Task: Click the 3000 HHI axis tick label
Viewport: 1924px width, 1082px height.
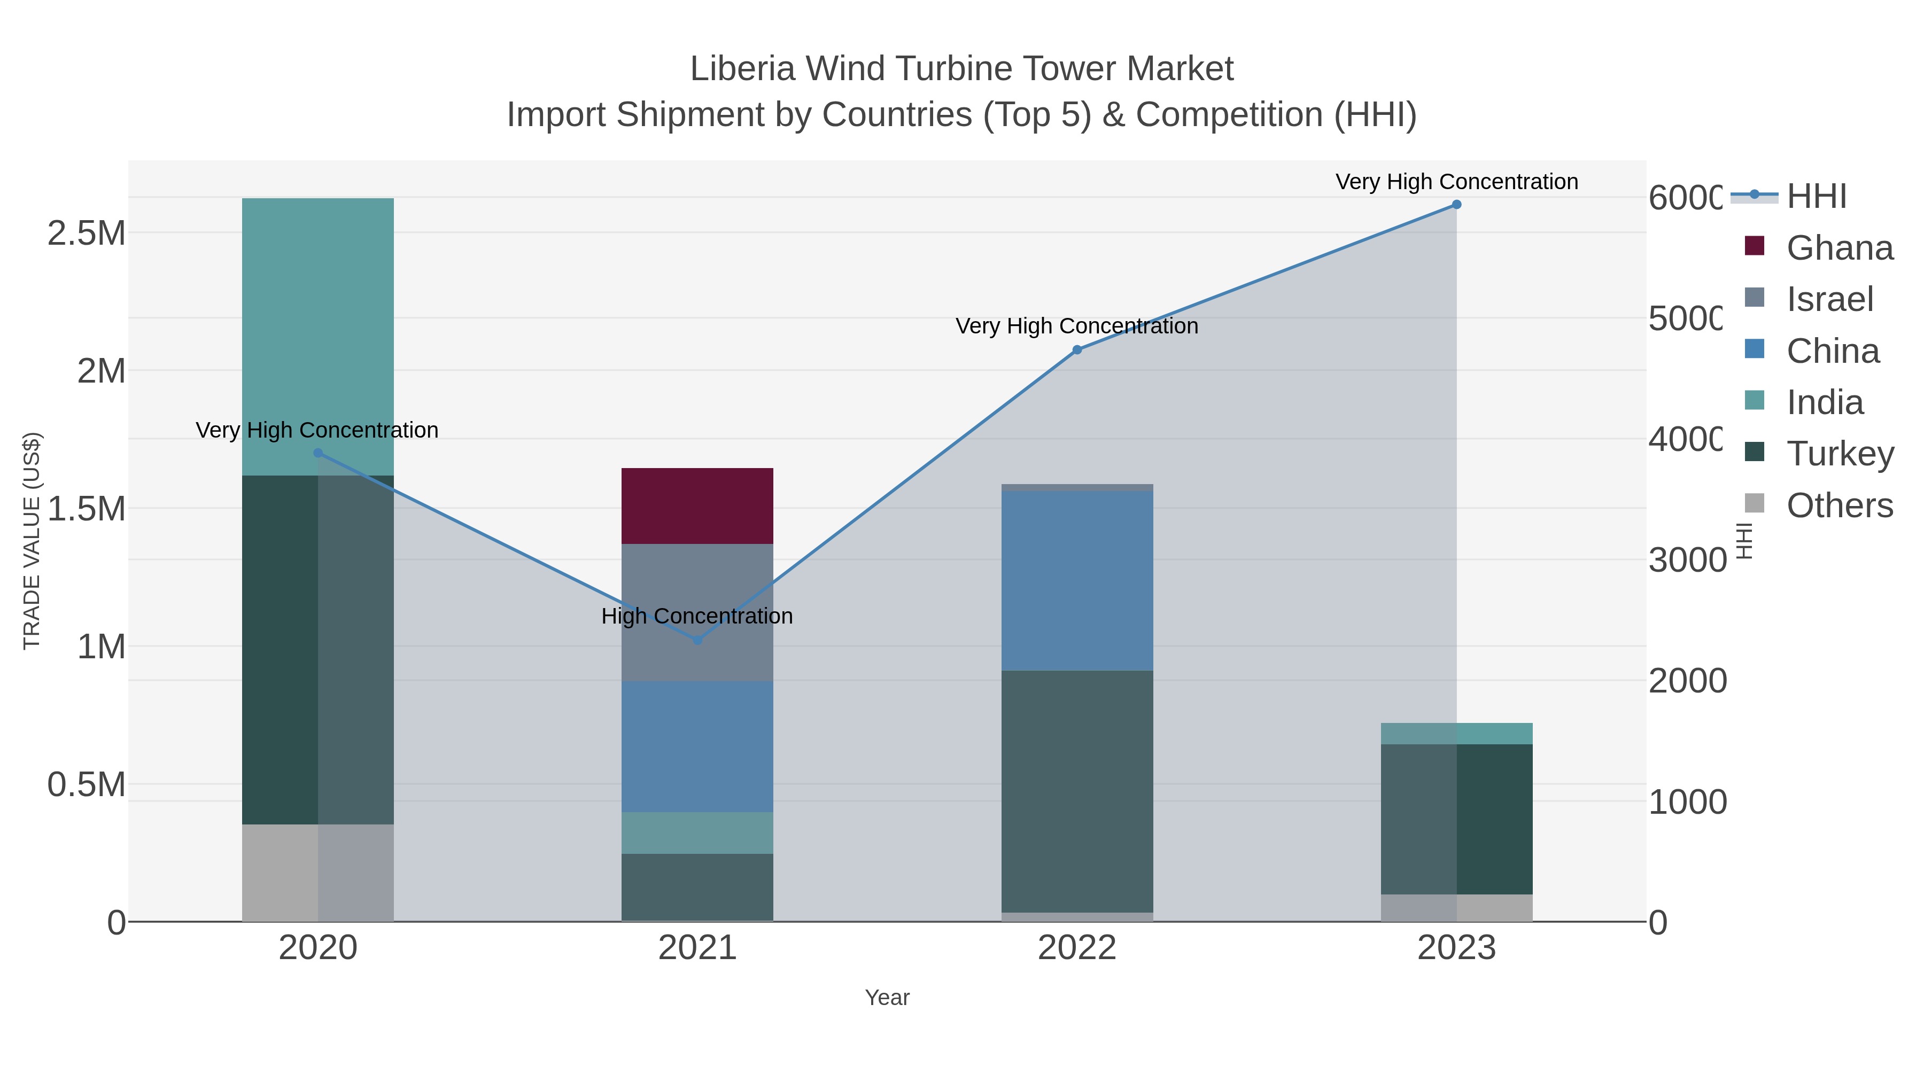Action: click(1688, 560)
